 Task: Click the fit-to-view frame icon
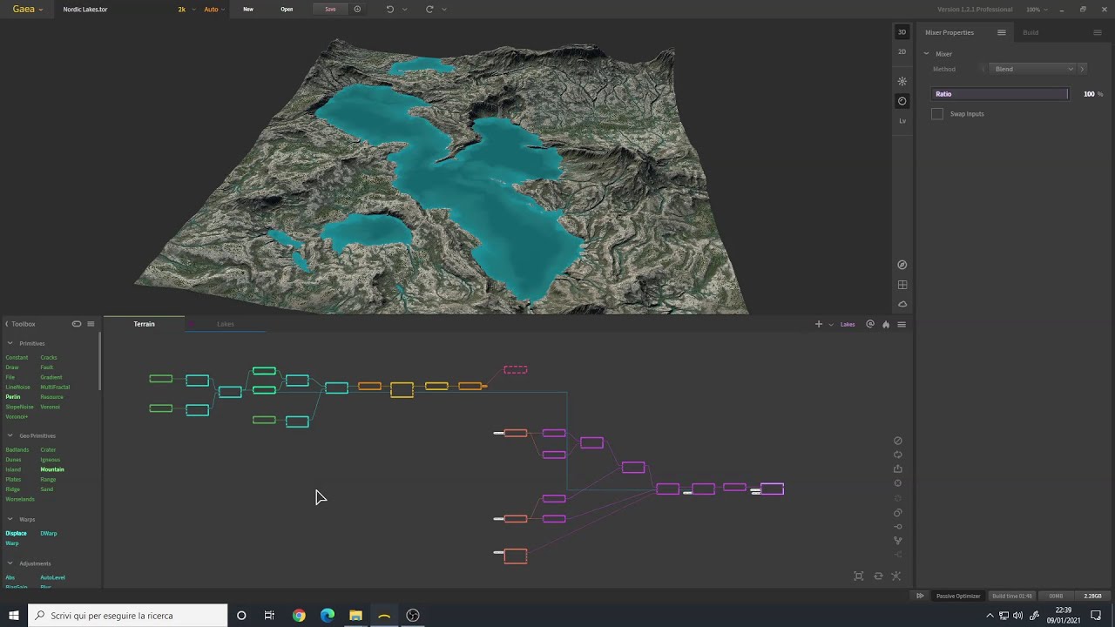(859, 576)
